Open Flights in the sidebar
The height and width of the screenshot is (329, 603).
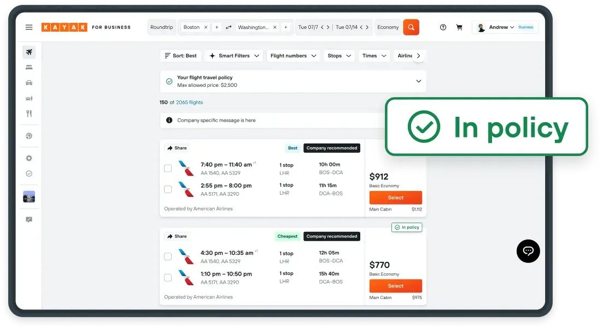pyautogui.click(x=29, y=52)
